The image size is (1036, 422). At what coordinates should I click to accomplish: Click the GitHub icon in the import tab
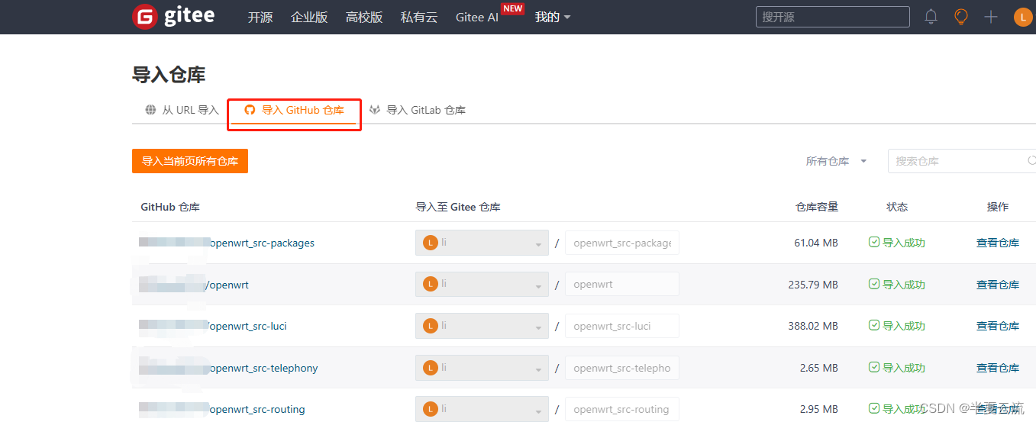click(249, 110)
